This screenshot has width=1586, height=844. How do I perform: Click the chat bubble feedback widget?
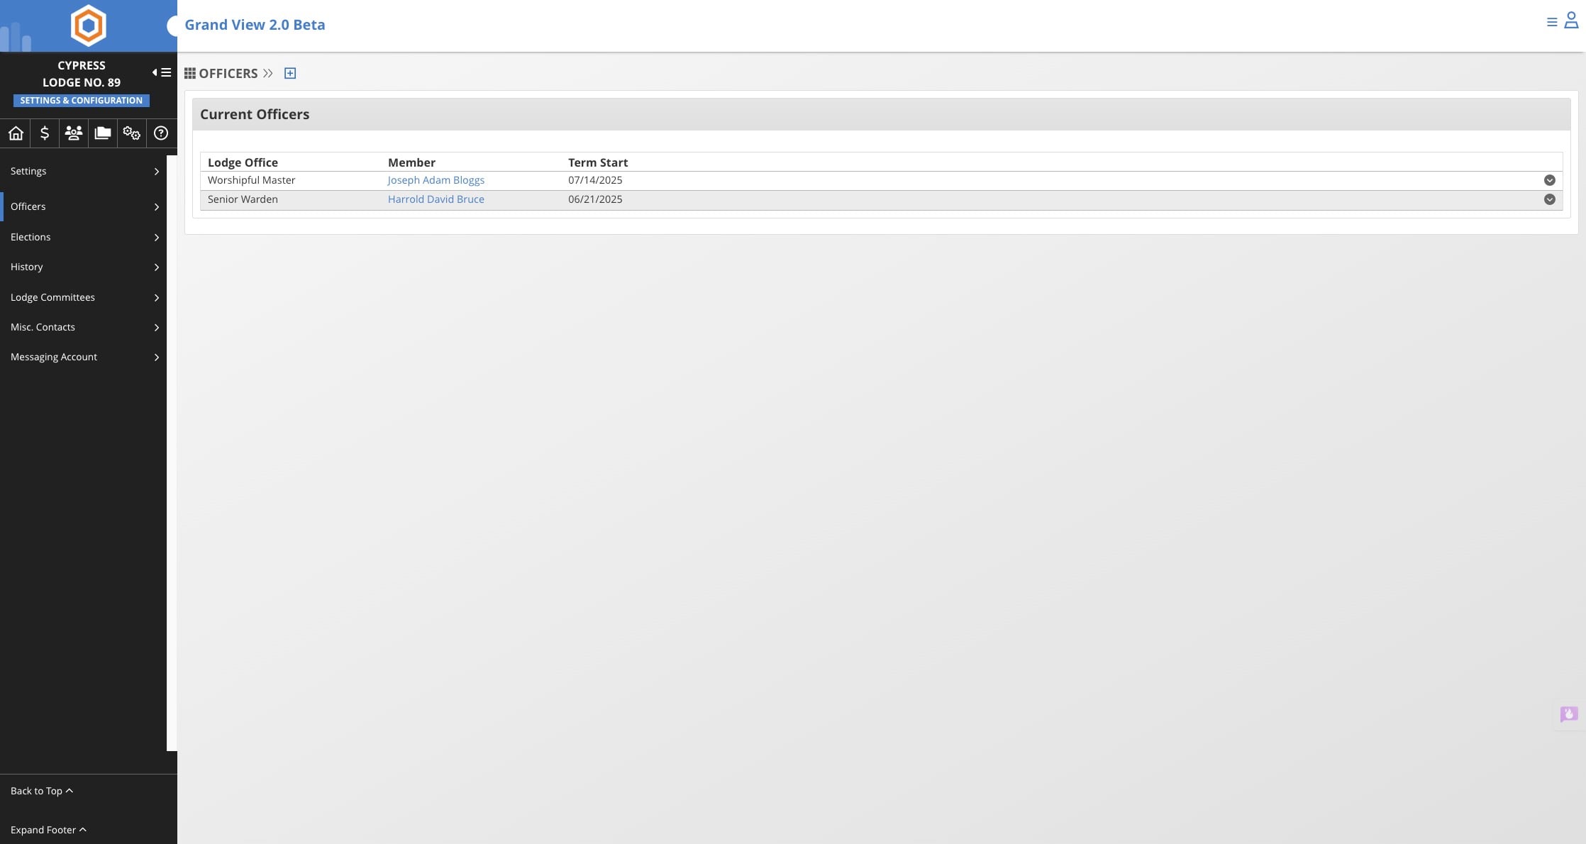pos(1568,713)
